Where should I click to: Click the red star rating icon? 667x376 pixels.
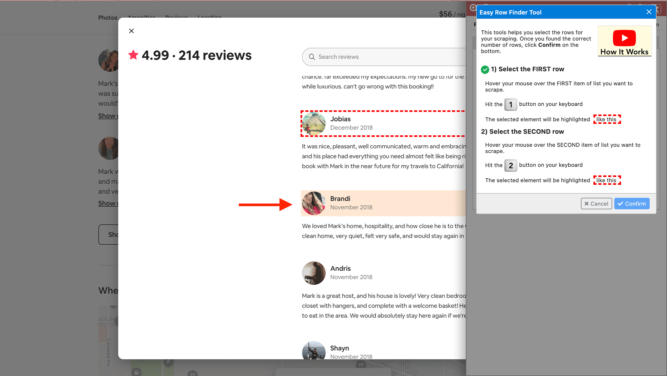click(x=133, y=55)
